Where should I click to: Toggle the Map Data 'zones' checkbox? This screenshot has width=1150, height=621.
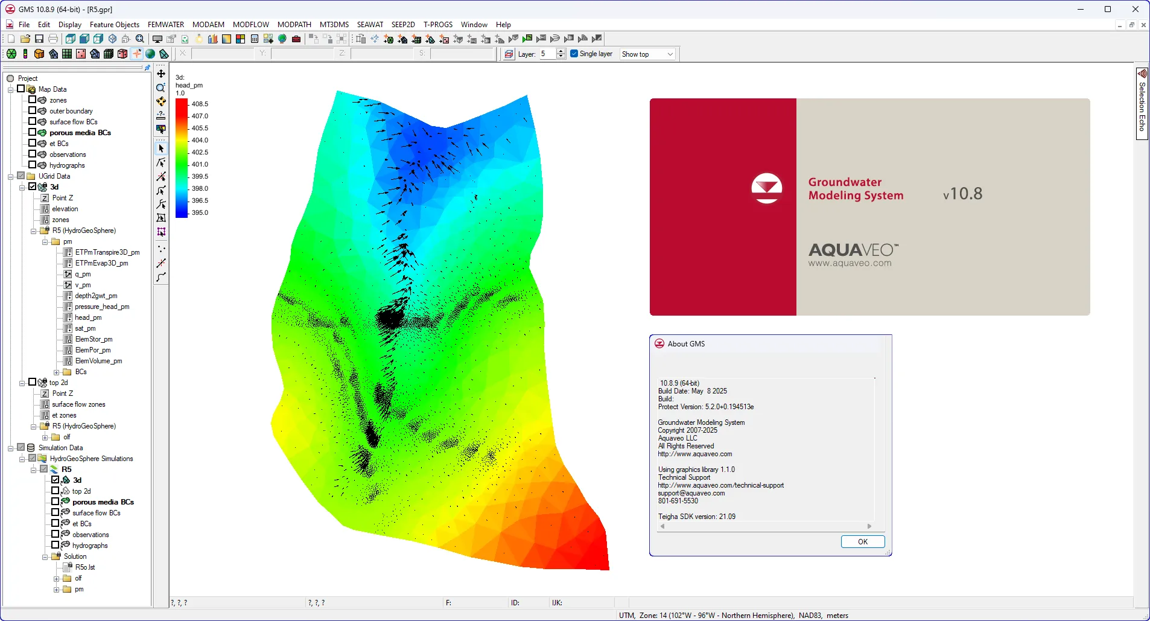click(x=33, y=100)
